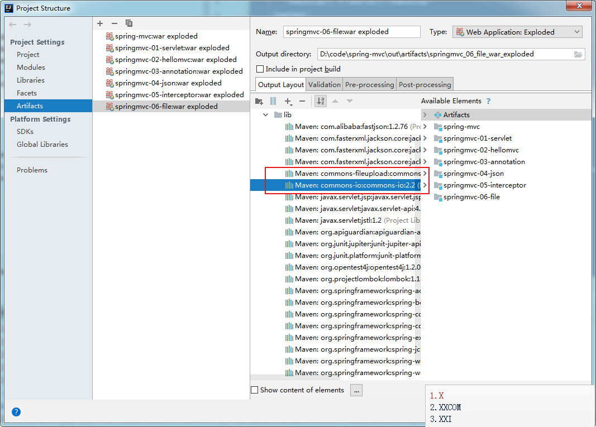
Task: Select springmvc-03-annotation:war exploded artifact
Action: pyautogui.click(x=171, y=71)
